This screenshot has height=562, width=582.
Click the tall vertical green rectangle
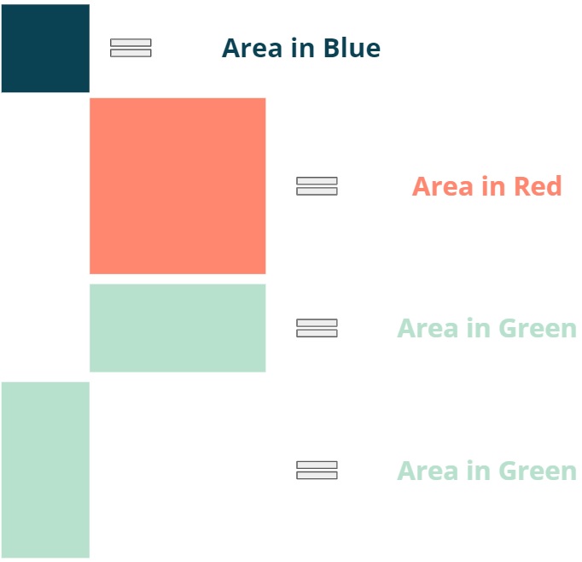click(x=45, y=470)
